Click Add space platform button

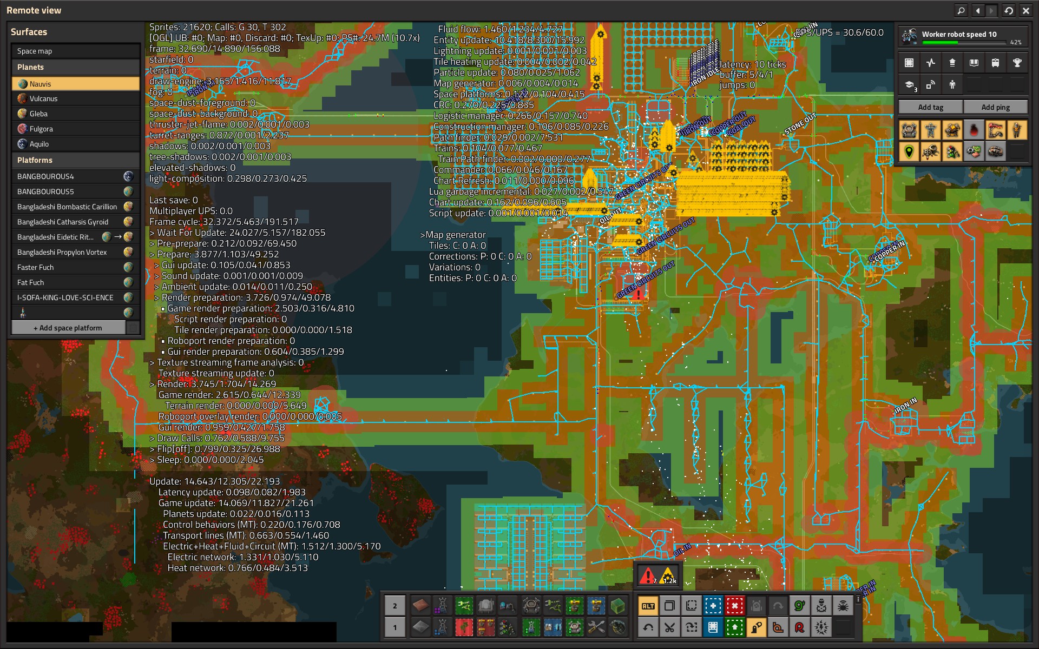(x=68, y=328)
